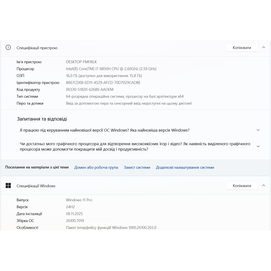Open the Захист системи link
271x271 pixels.
coord(137,167)
